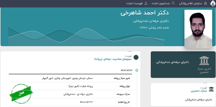Viewport: 216px width, 107px height.
Task: Click the doctor's profile photo
Action: coord(198,29)
